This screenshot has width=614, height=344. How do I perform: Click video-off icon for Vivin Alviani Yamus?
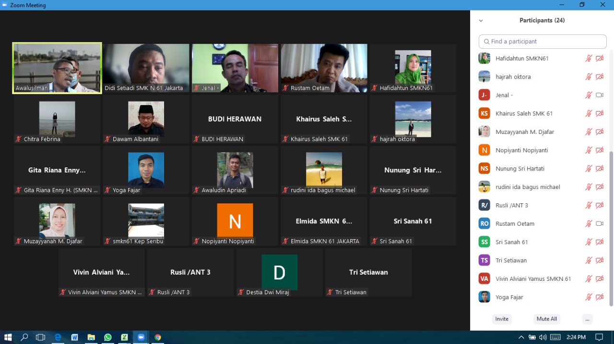600,279
